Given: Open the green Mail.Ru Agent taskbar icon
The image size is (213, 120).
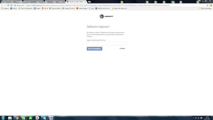Looking at the screenshot, I should click(x=24, y=118).
